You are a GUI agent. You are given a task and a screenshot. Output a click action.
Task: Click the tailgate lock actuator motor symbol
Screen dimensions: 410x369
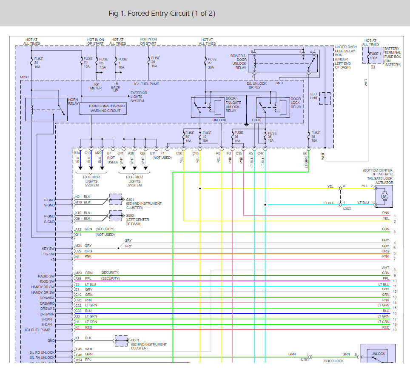(x=385, y=196)
